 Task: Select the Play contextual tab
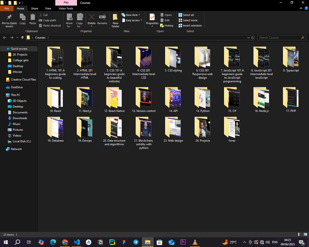tap(66, 3)
